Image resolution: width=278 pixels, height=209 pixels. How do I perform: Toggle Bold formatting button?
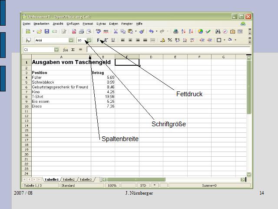coord(99,40)
